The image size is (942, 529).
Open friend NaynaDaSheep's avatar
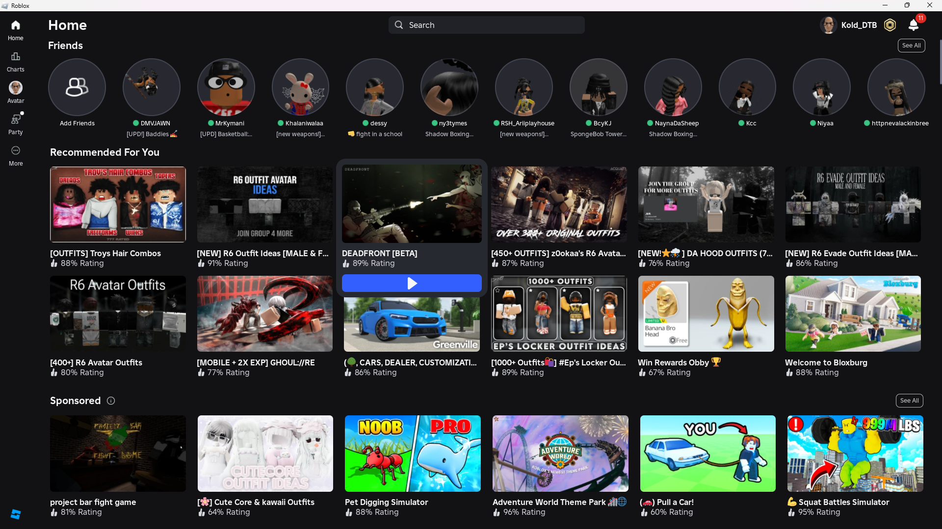(673, 87)
